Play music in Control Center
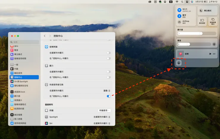This screenshot has height=139, width=220. (x=210, y=54)
